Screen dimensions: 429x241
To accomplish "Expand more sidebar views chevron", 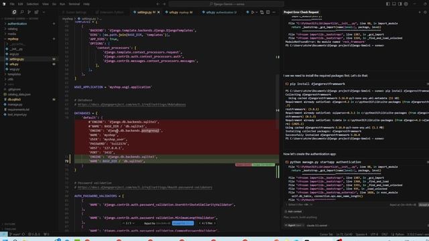I will pos(44,12).
